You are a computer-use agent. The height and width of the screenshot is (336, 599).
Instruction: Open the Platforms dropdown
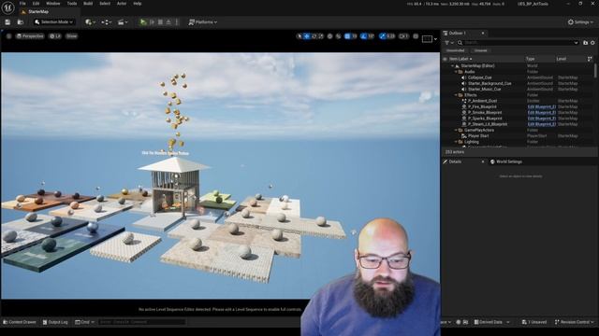[x=203, y=22]
